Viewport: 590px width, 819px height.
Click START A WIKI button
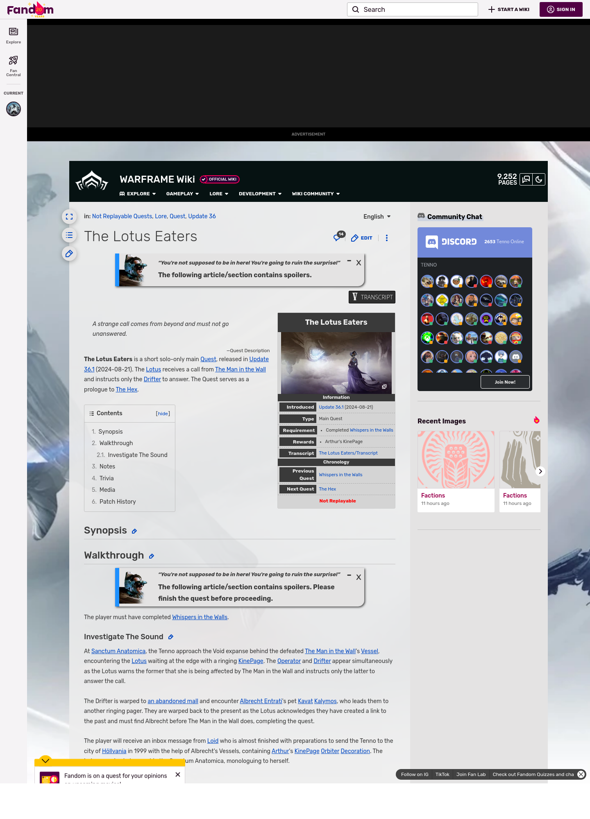509,9
